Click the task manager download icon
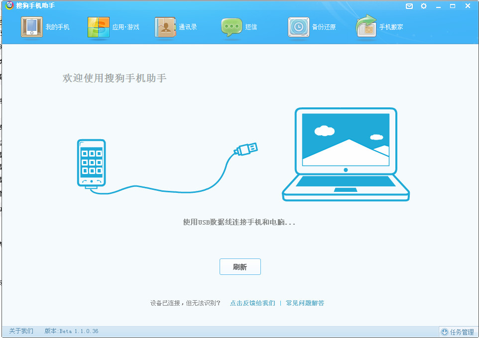 (445, 332)
